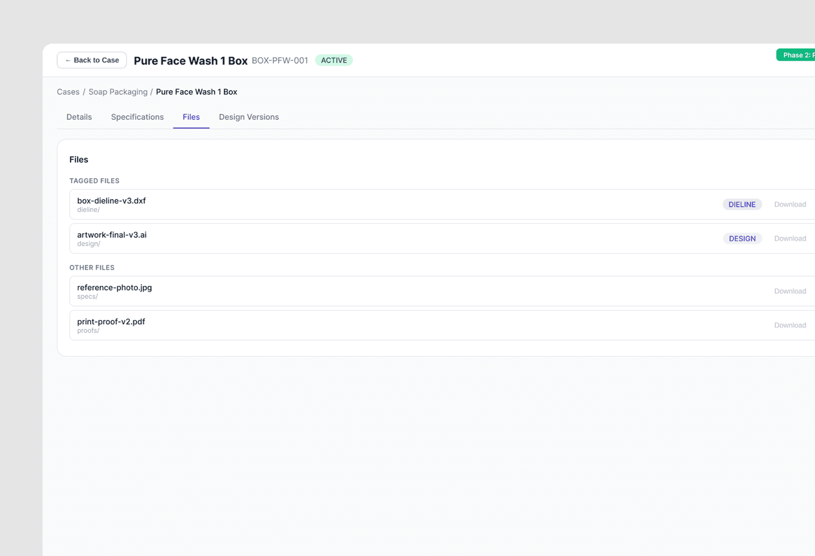Select Pure Face Wash 1 Box breadcrumb
Image resolution: width=815 pixels, height=556 pixels.
[x=196, y=92]
